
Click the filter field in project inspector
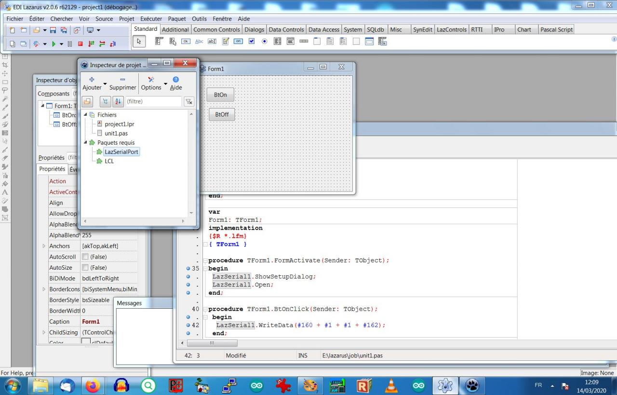153,101
